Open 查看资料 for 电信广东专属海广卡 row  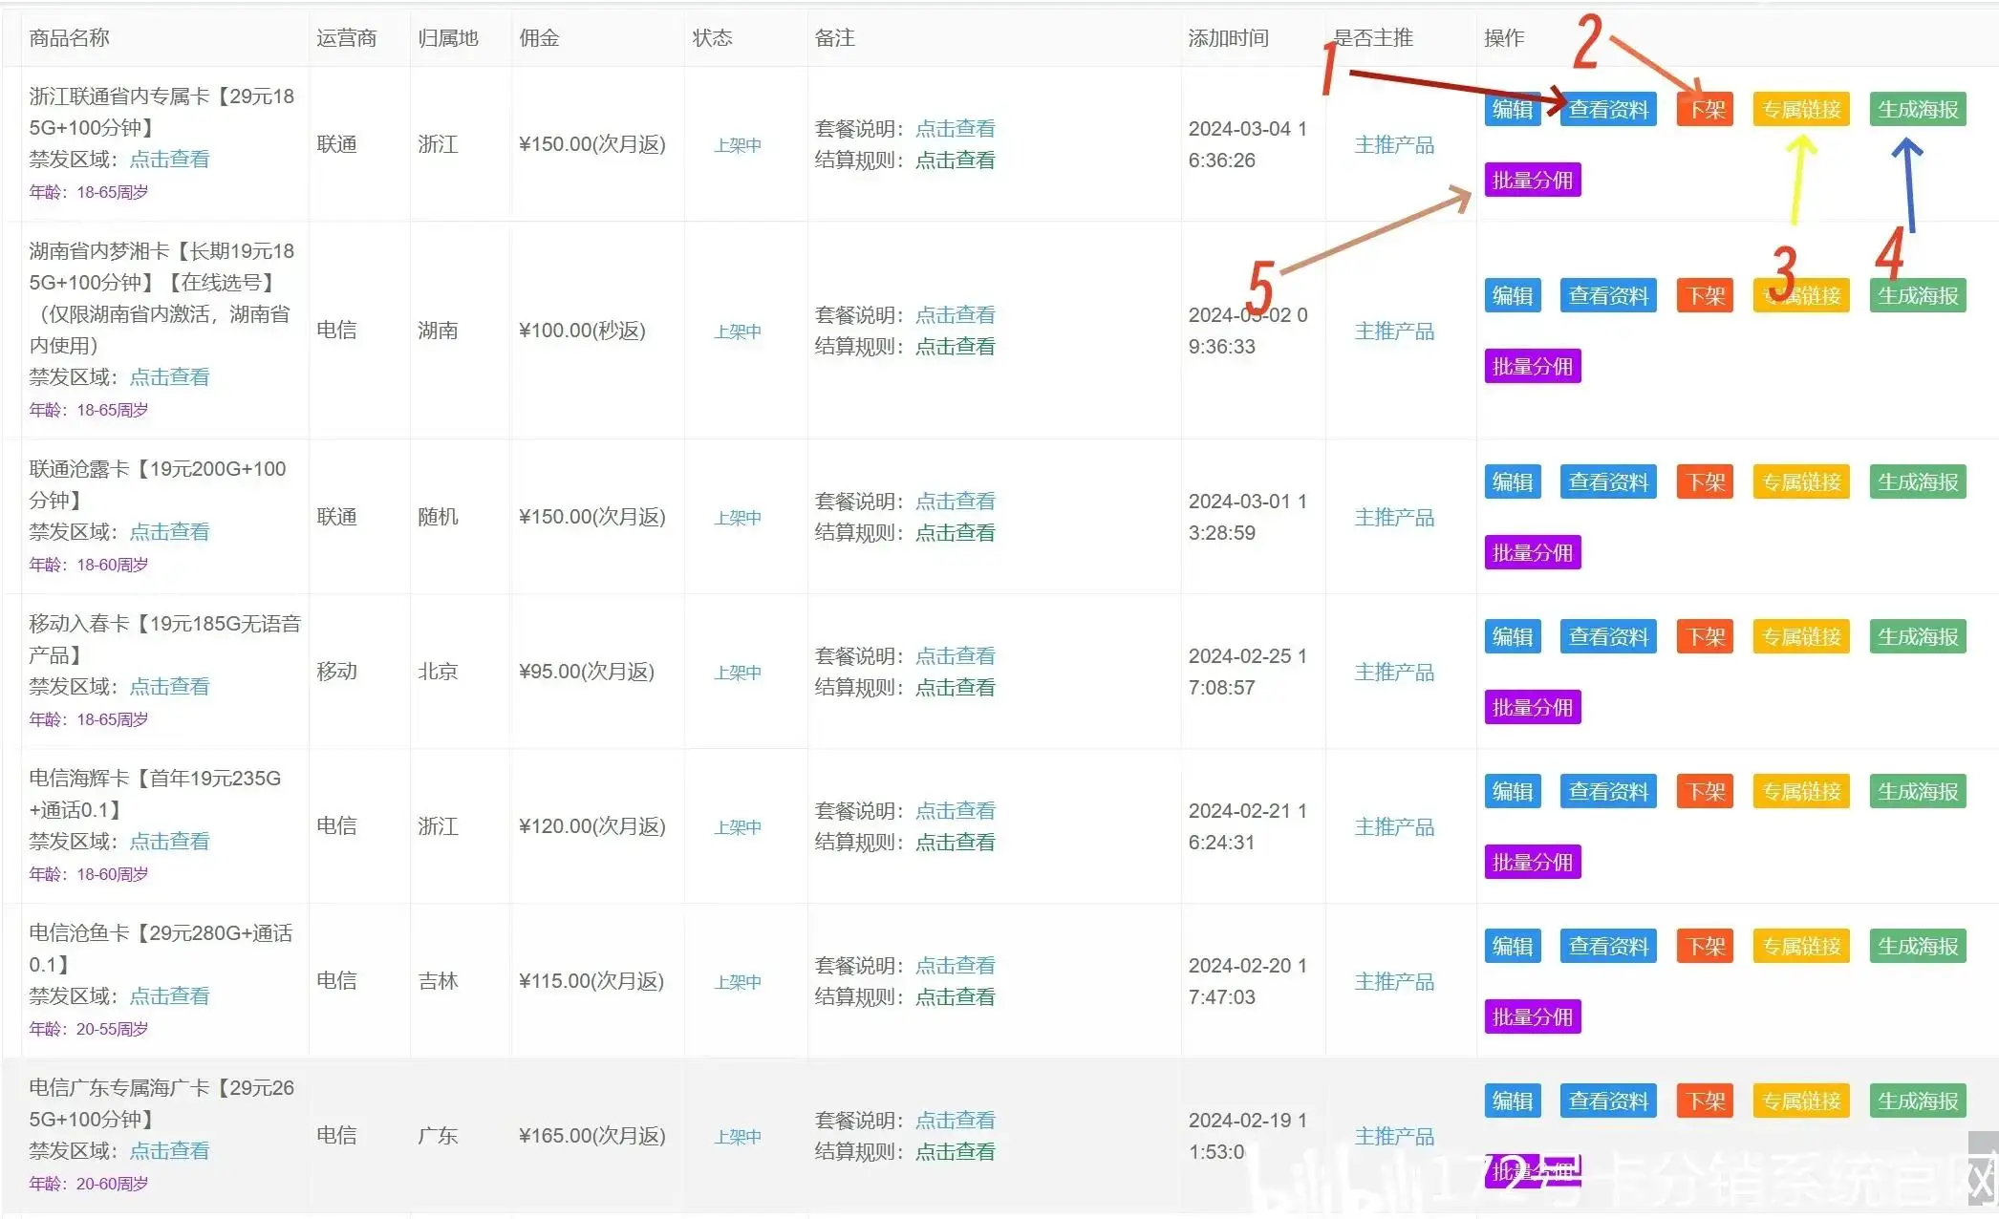coord(1608,1101)
